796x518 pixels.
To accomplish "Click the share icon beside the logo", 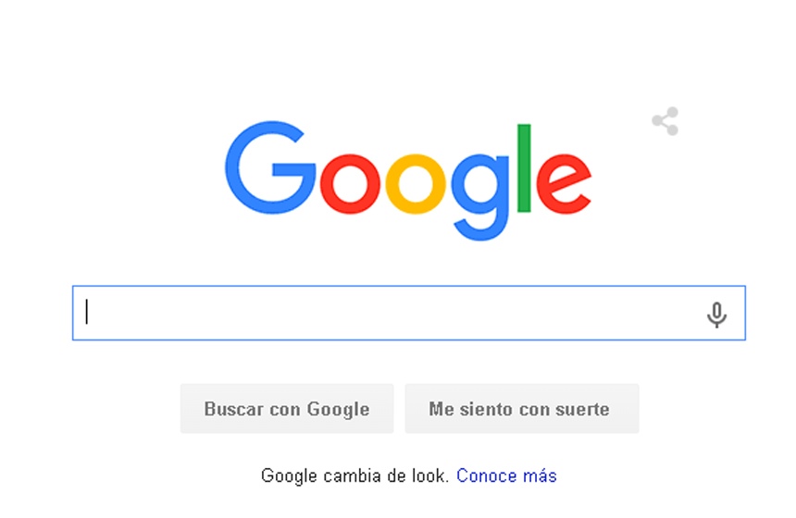I will pyautogui.click(x=665, y=121).
